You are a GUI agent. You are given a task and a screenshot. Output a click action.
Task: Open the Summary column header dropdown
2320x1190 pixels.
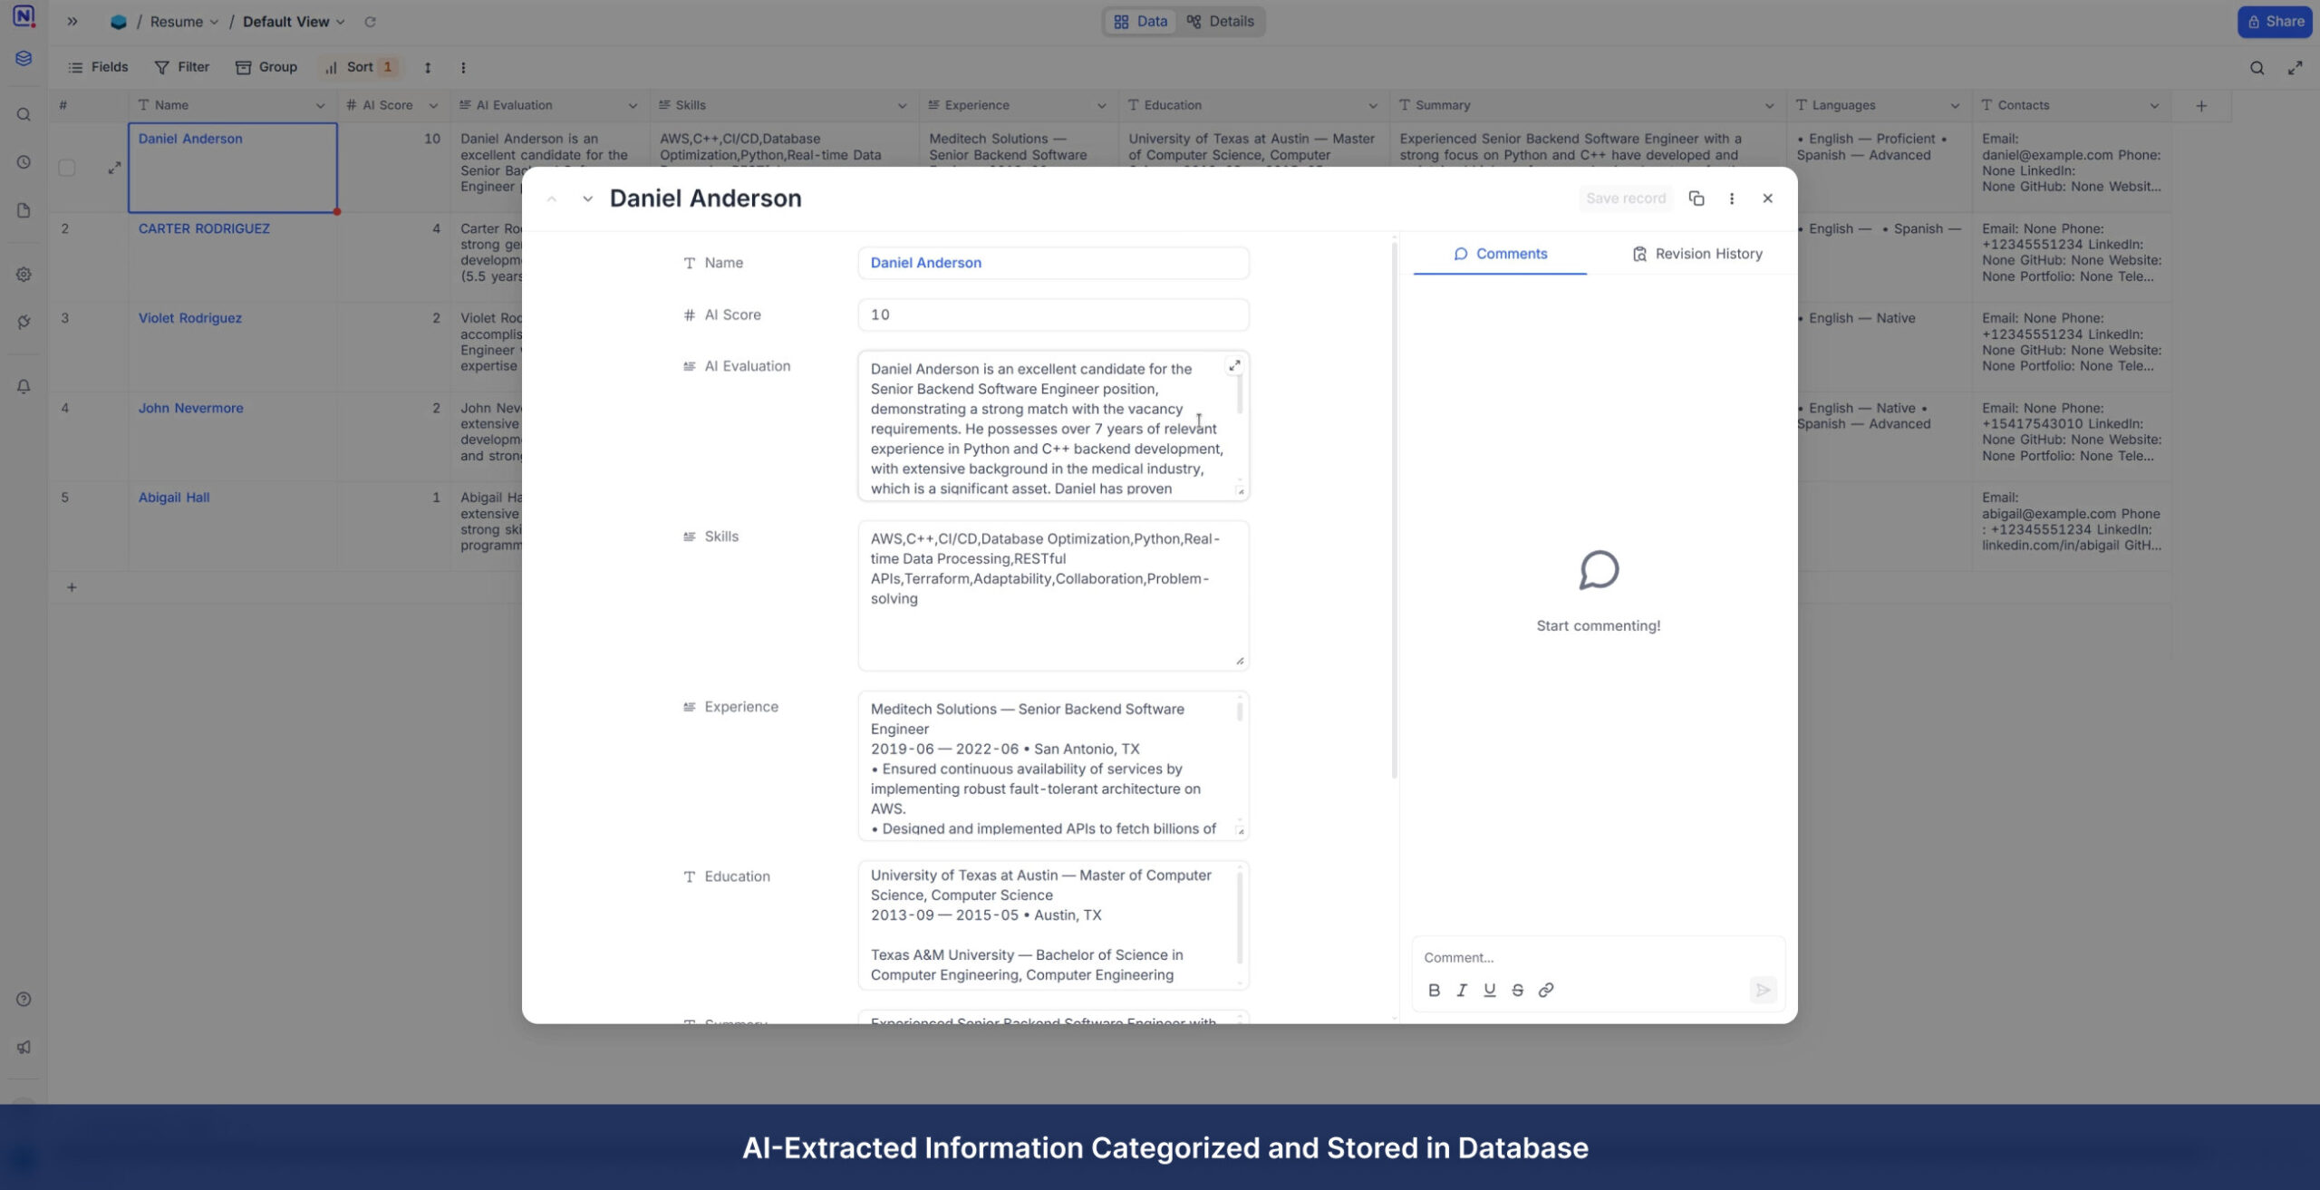coord(1769,106)
